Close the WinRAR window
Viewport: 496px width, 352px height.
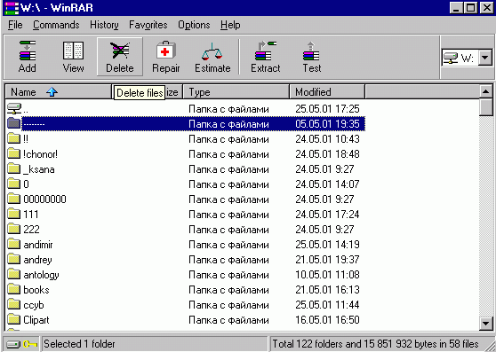pos(486,8)
